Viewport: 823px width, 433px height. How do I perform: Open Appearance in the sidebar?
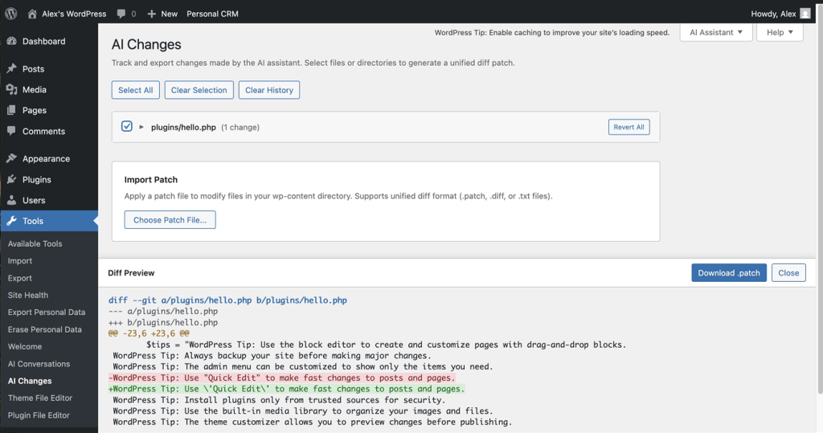[46, 159]
